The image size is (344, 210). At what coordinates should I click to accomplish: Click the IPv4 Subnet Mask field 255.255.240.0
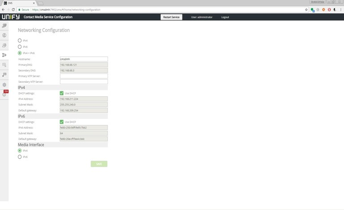pos(84,105)
